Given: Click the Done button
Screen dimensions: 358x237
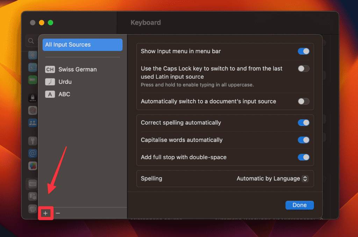Looking at the screenshot, I should (299, 205).
